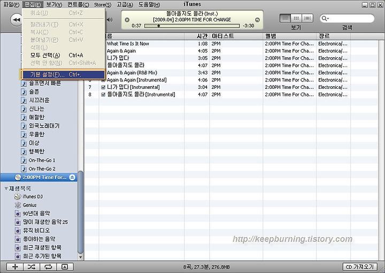Collapse the 재생목록 section triangle
The image size is (385, 273).
(6, 188)
